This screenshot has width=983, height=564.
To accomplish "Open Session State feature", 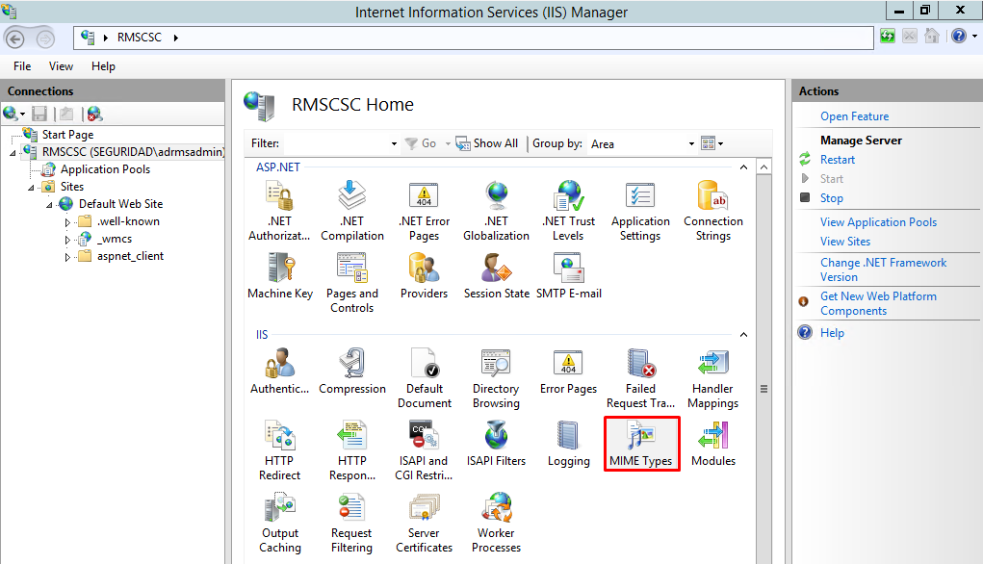I will pos(497,275).
